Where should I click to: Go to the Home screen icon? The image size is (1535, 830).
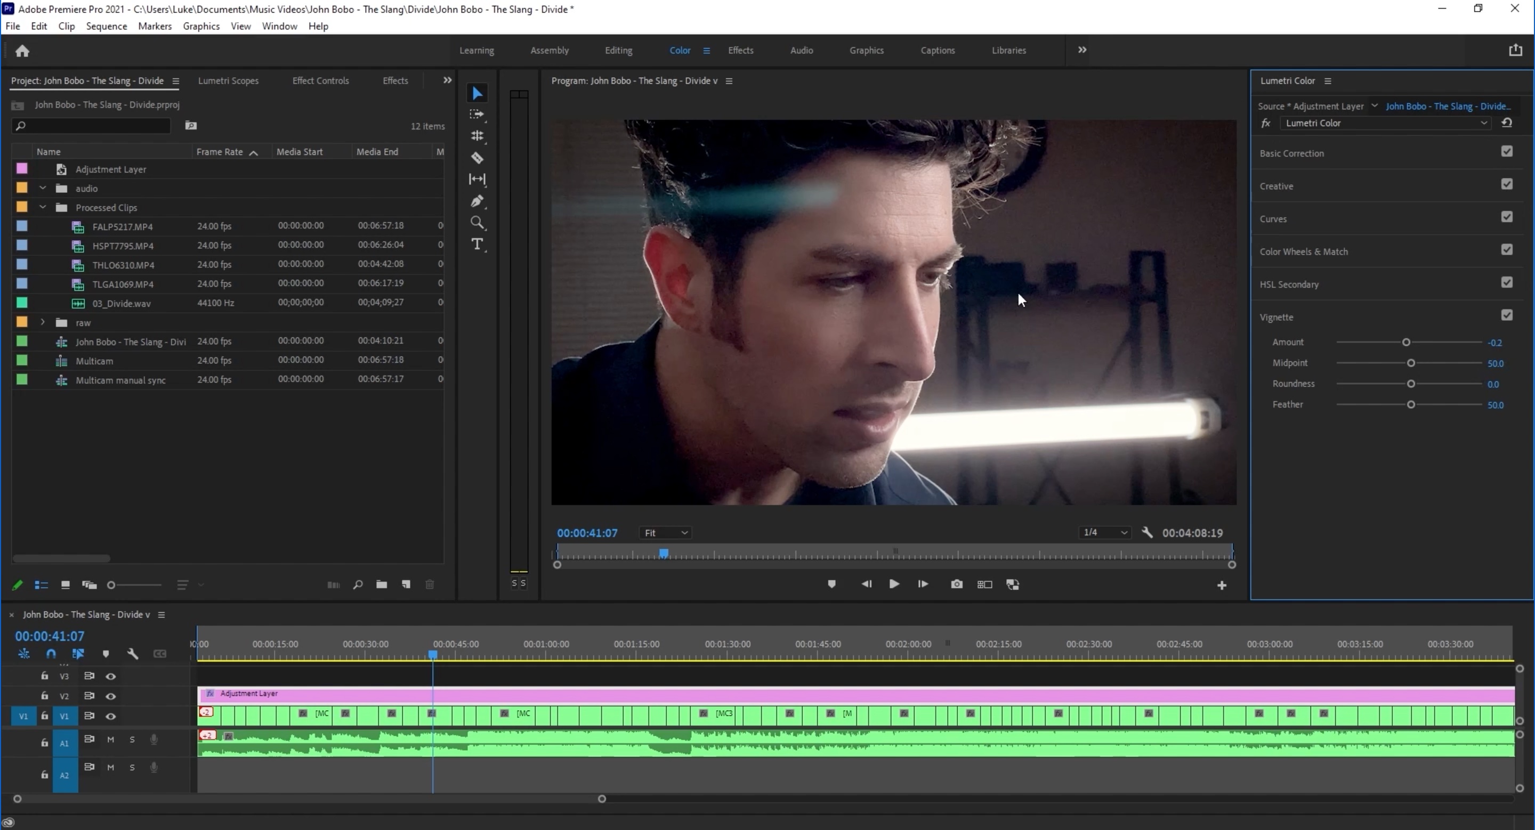click(22, 51)
